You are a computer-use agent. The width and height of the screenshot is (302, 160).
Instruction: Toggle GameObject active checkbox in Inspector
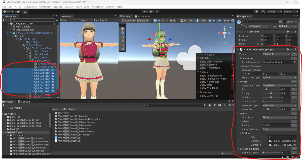click(x=246, y=22)
